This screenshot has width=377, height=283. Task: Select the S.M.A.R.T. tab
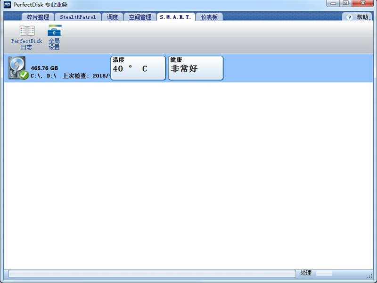click(176, 17)
